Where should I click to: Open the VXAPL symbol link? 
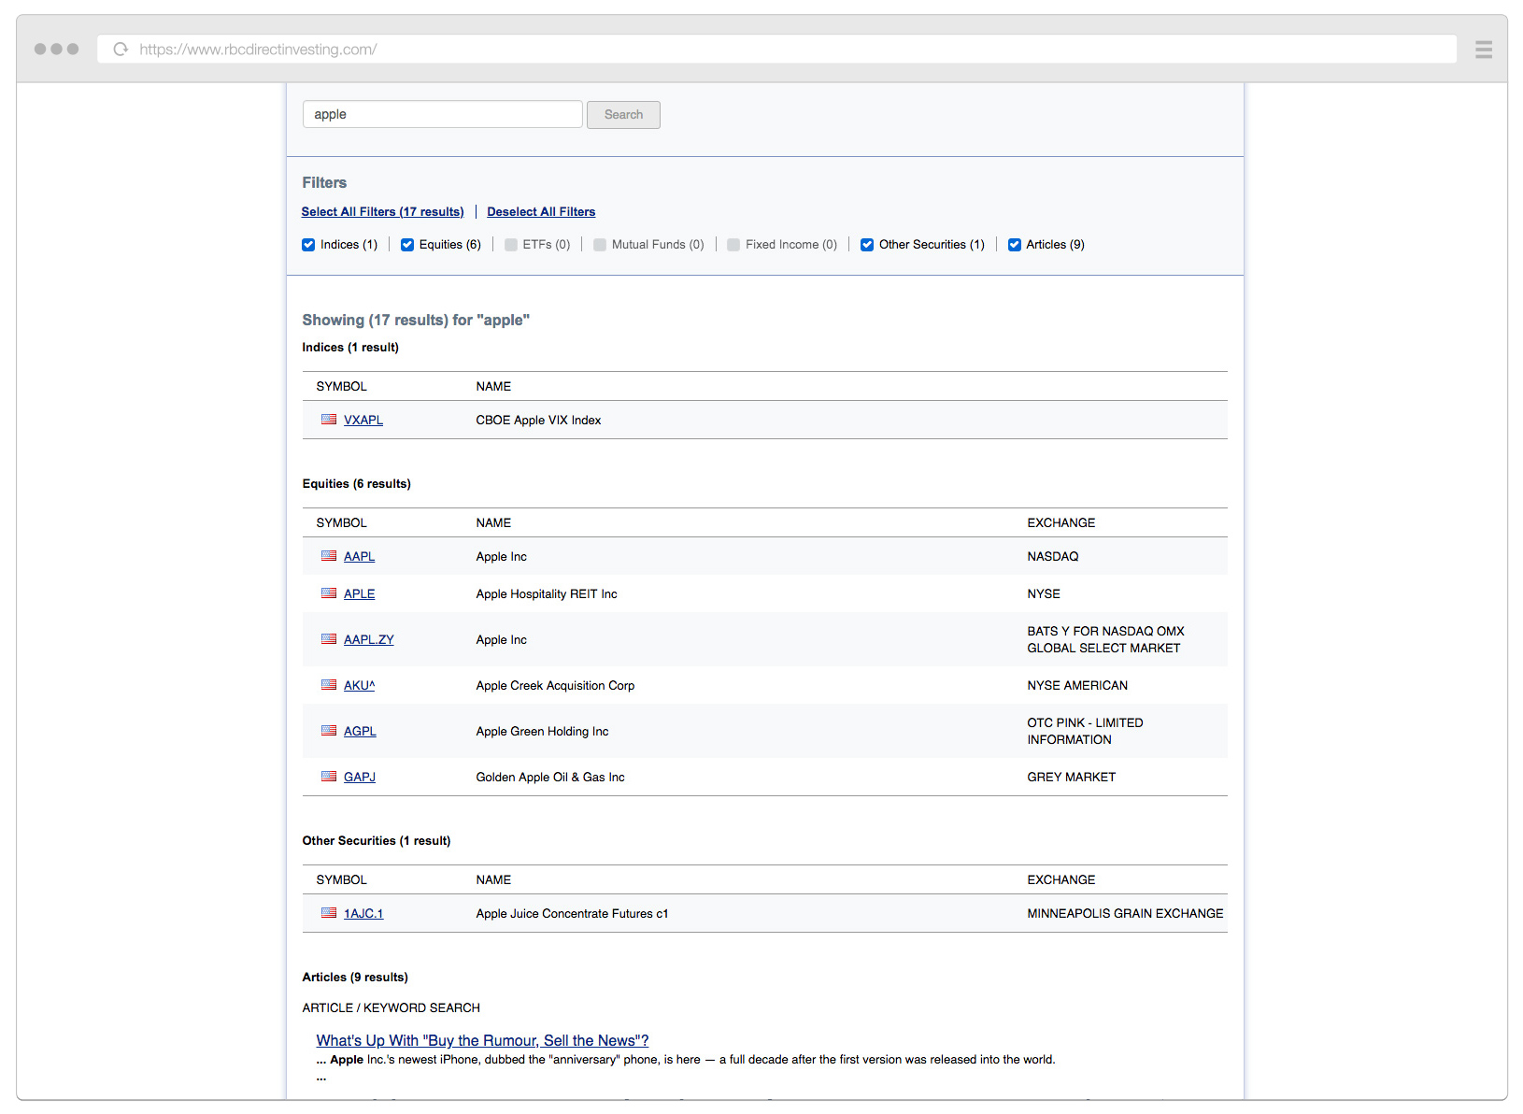tap(363, 421)
